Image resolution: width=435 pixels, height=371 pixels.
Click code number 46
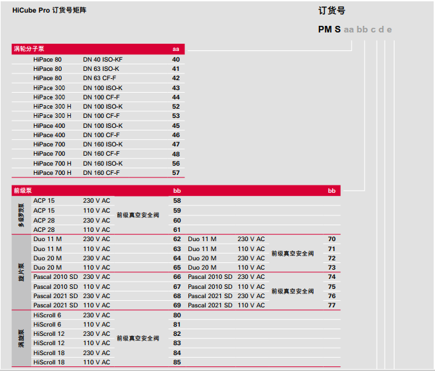(176, 135)
